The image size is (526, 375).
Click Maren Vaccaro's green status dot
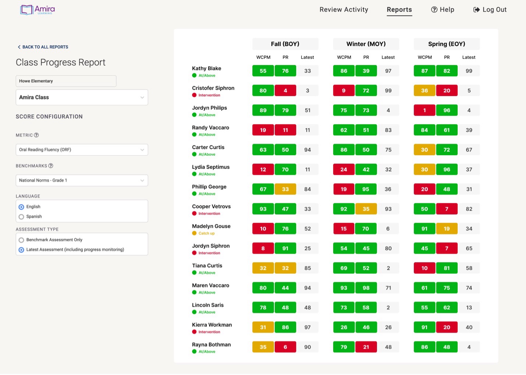tap(194, 293)
